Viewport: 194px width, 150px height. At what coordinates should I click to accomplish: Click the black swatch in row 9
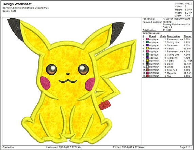pyautogui.click(x=147, y=64)
